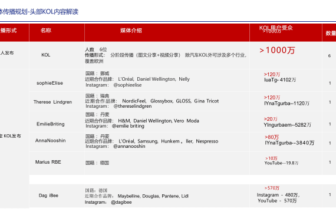Click the YIngurbaem--5282万 text
The image size is (336, 212).
287,125
